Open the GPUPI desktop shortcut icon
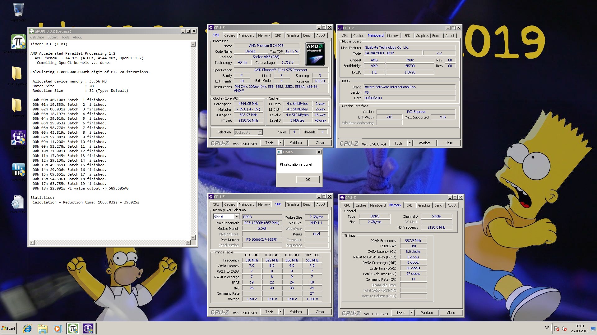The height and width of the screenshot is (335, 597). click(18, 42)
